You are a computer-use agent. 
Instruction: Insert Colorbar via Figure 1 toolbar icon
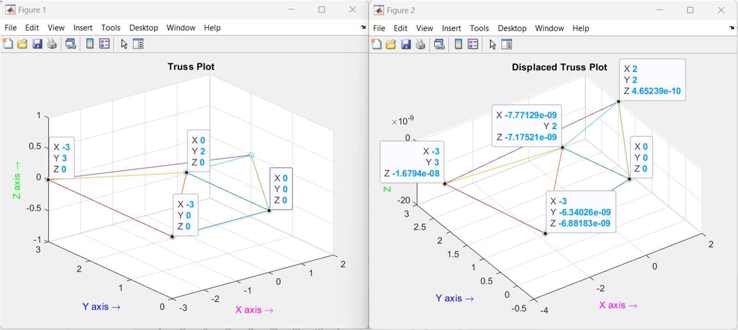[90, 44]
